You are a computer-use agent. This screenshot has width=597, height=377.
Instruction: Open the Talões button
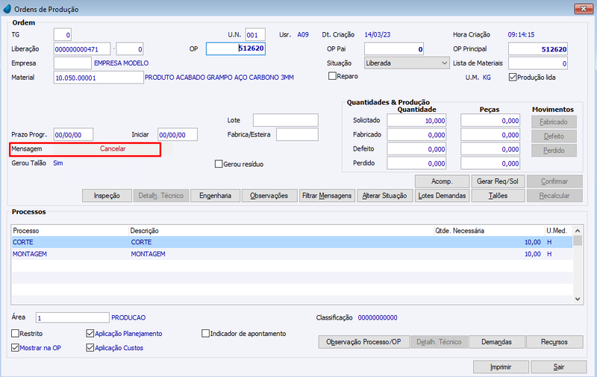point(498,196)
